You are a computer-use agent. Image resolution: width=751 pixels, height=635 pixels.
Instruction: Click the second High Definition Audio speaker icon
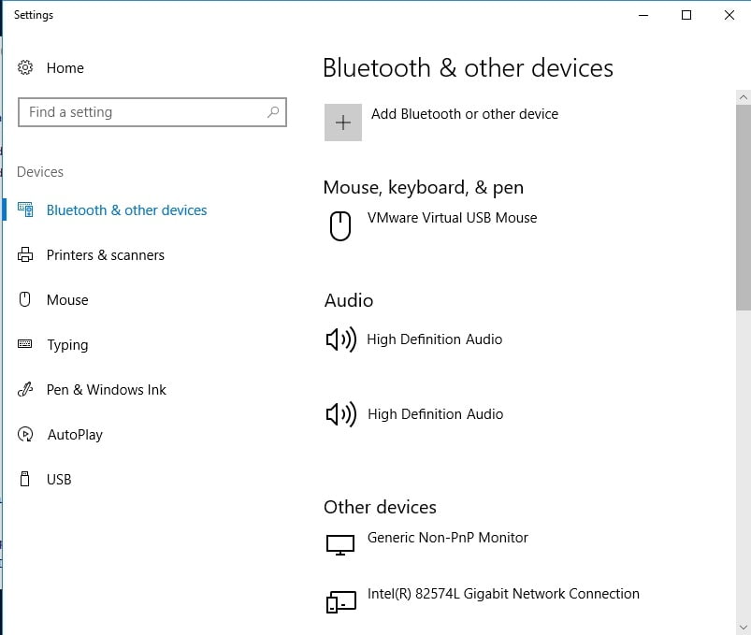341,414
